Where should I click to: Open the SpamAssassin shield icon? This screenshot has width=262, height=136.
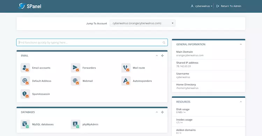(25, 94)
